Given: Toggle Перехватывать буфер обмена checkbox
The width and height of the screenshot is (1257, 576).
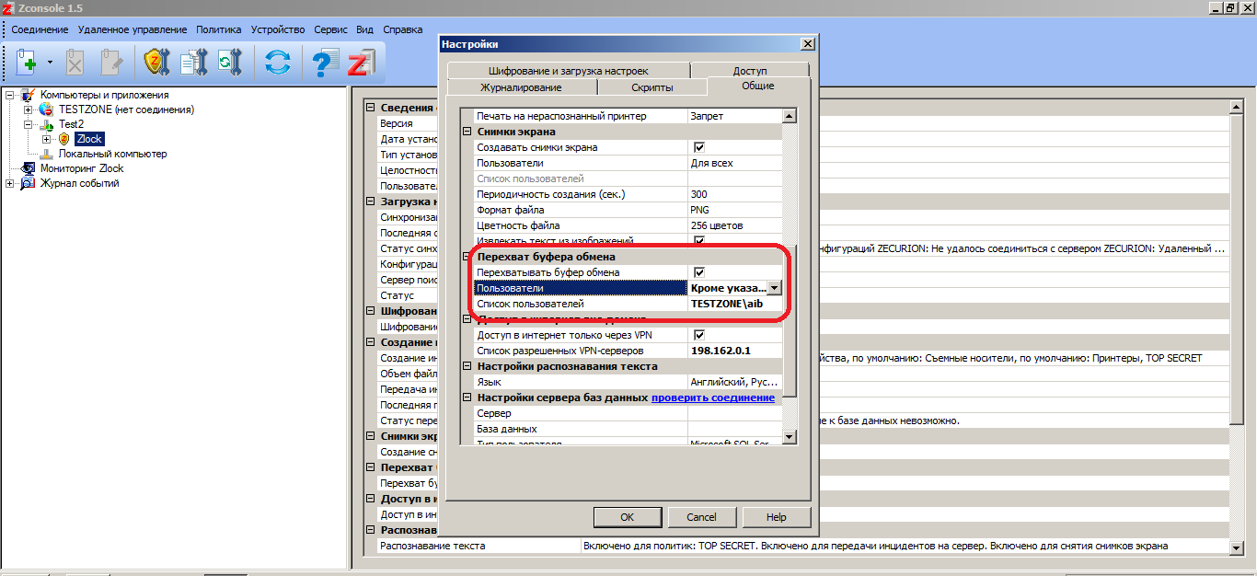Looking at the screenshot, I should 698,272.
